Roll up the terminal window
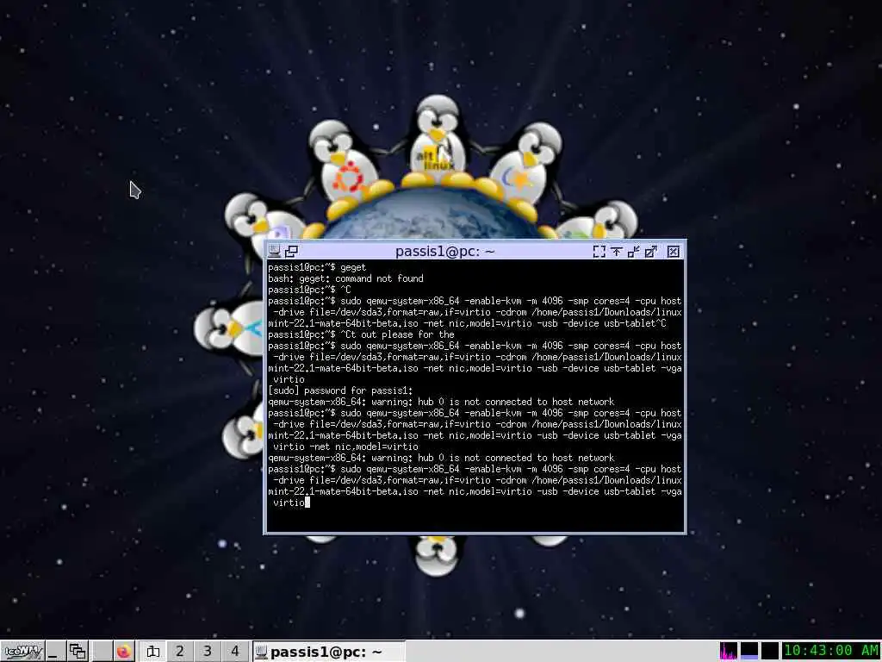Screen dimensions: 882x662 [617, 251]
